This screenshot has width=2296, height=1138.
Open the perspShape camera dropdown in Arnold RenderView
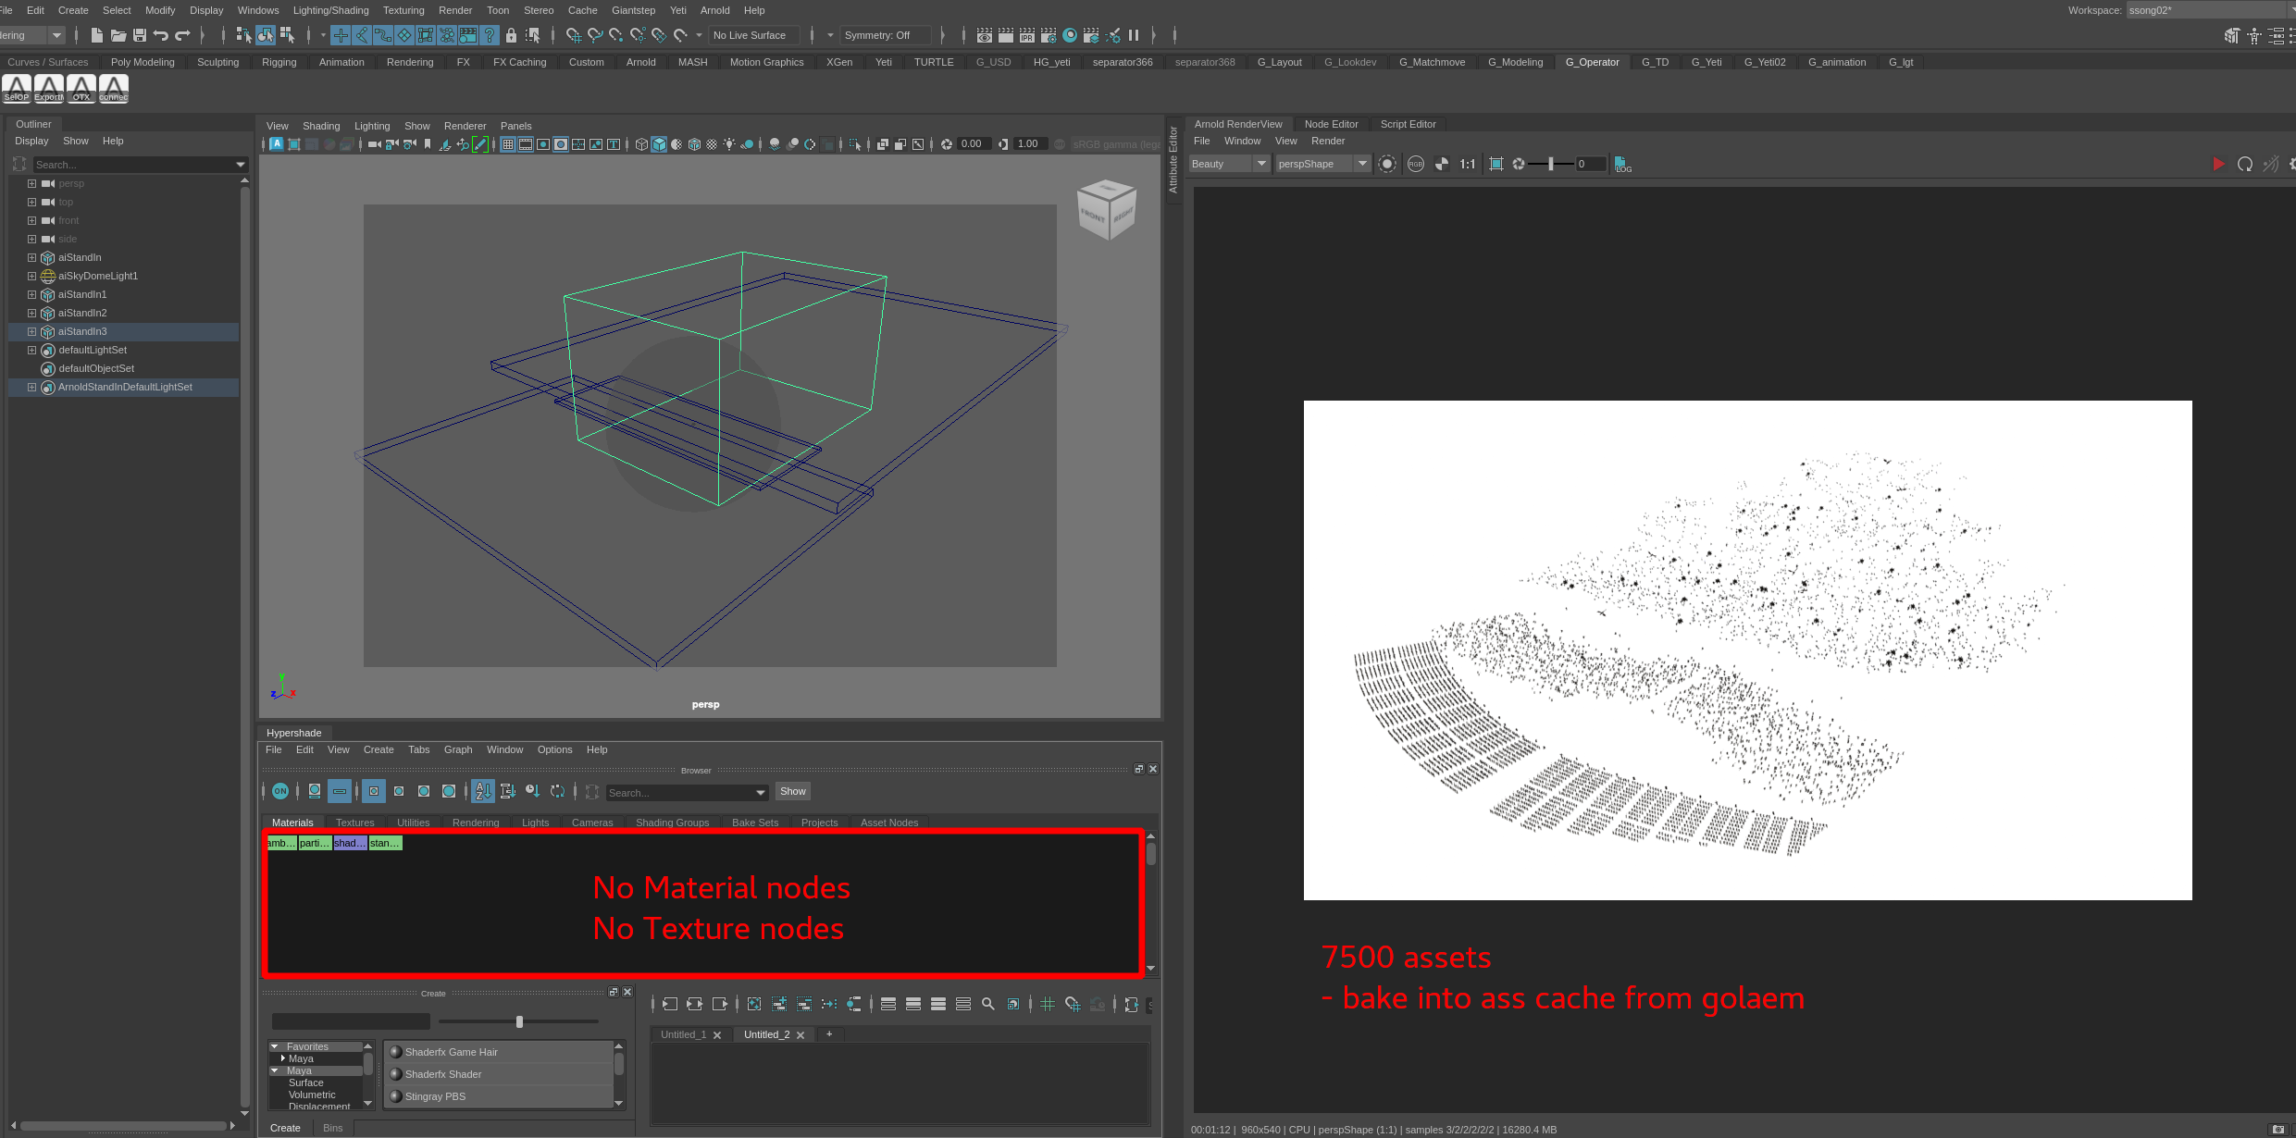click(x=1362, y=164)
